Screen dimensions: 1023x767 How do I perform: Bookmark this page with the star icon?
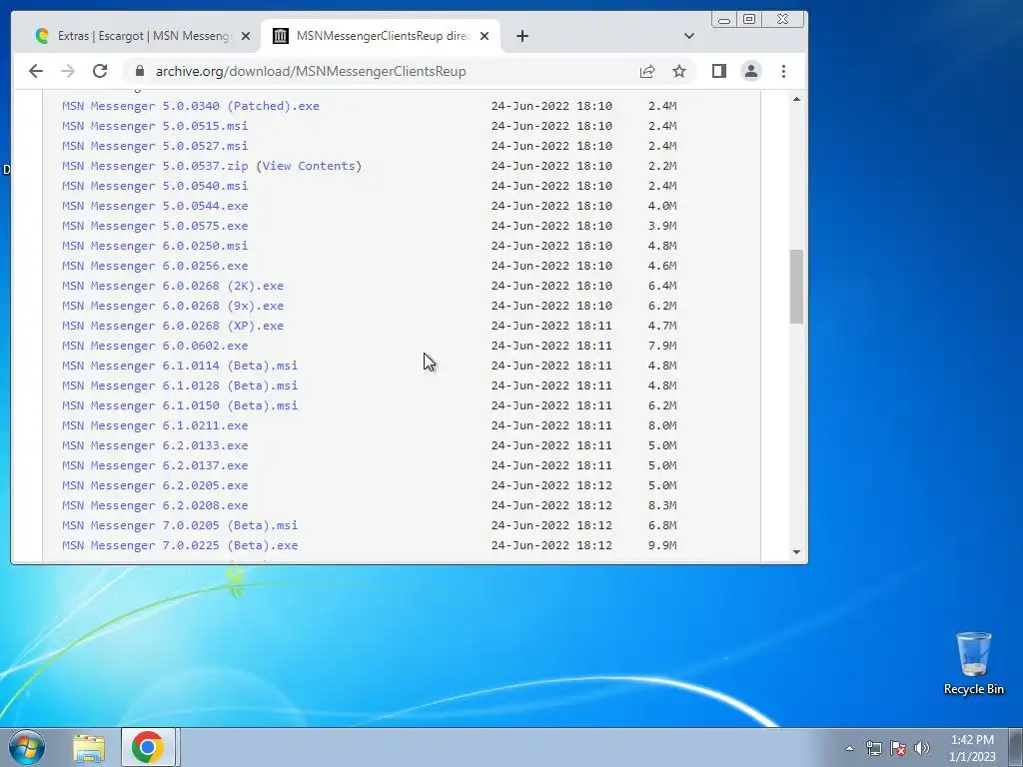tap(679, 71)
